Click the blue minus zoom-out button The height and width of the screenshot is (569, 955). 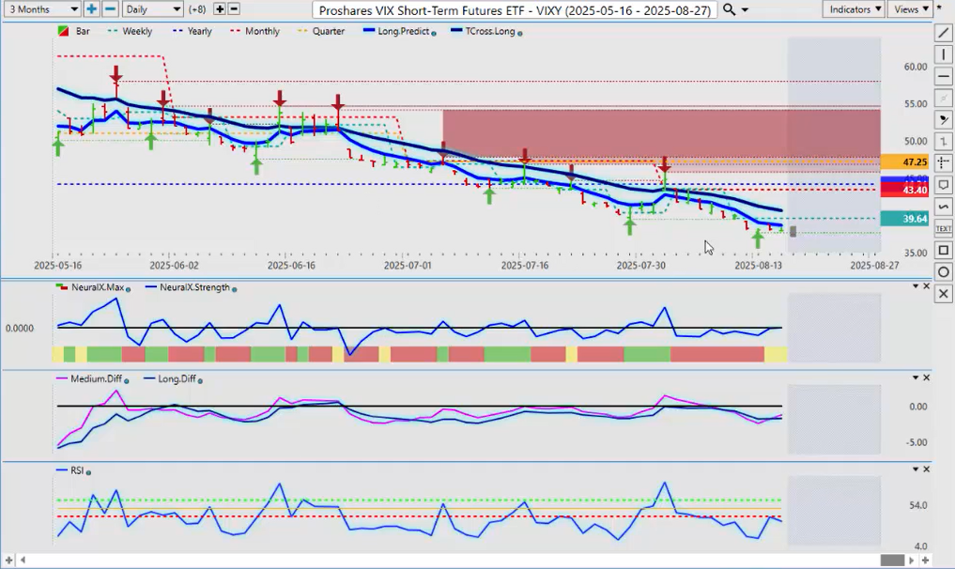click(110, 9)
